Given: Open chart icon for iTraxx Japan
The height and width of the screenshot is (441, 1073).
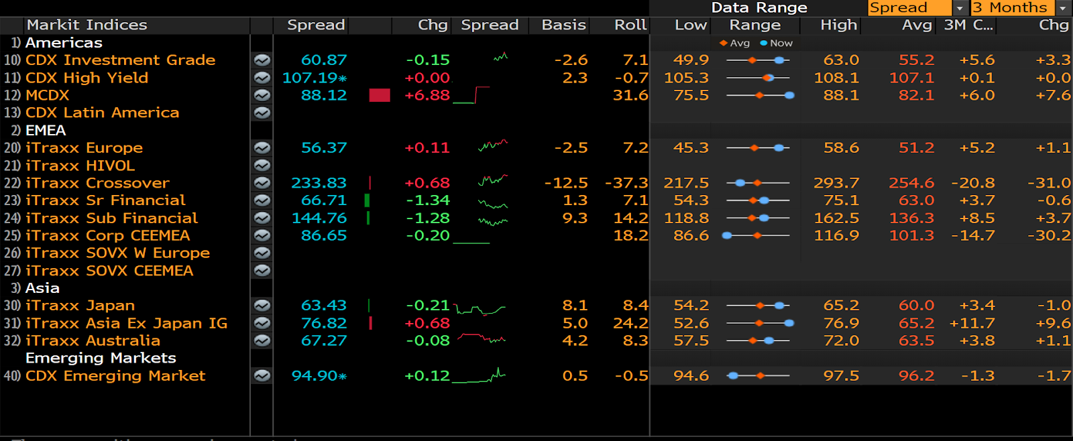Looking at the screenshot, I should [262, 306].
